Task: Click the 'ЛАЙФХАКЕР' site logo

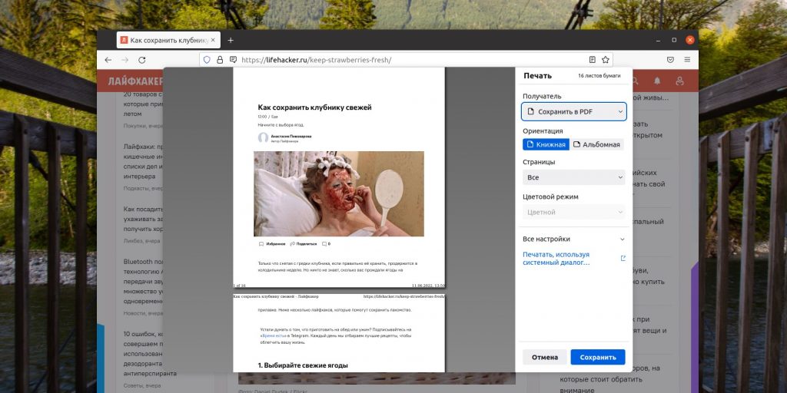Action: tap(135, 81)
